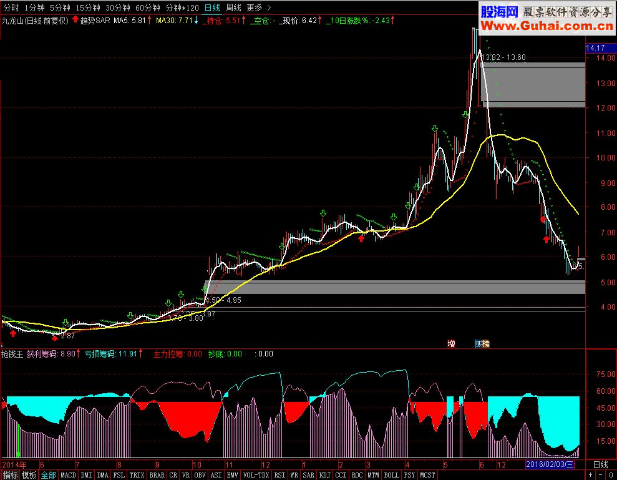The height and width of the screenshot is (480, 617).
Task: Apply the RSI indicator
Action: (x=279, y=475)
